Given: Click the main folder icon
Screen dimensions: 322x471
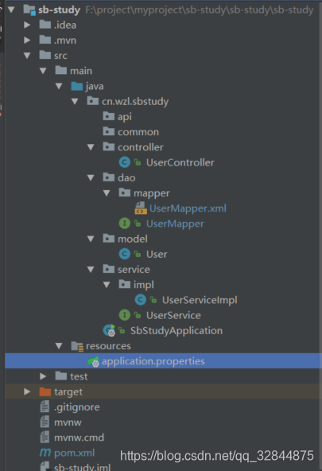Looking at the screenshot, I should click(x=61, y=70).
